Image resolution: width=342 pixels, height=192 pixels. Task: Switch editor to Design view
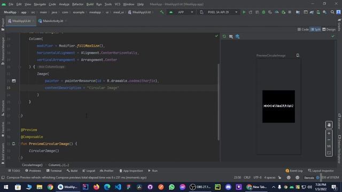[x=329, y=29]
